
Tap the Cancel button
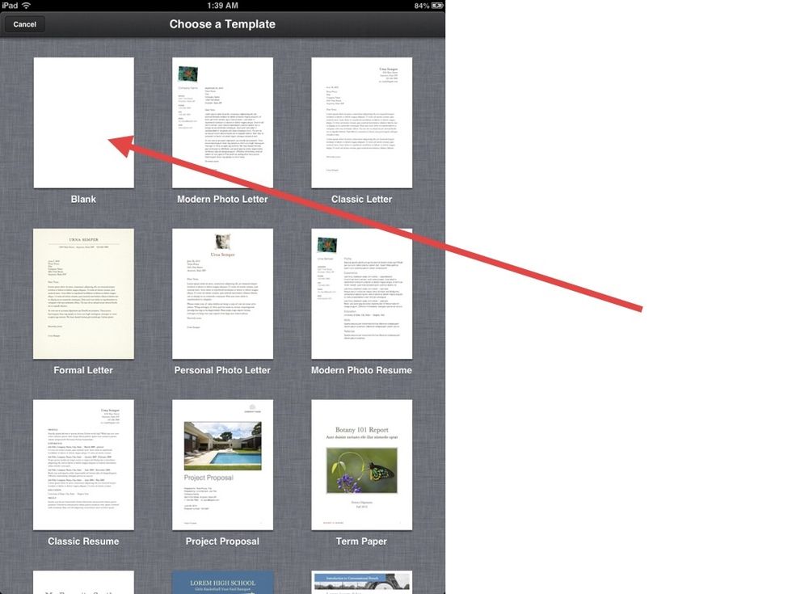click(24, 24)
